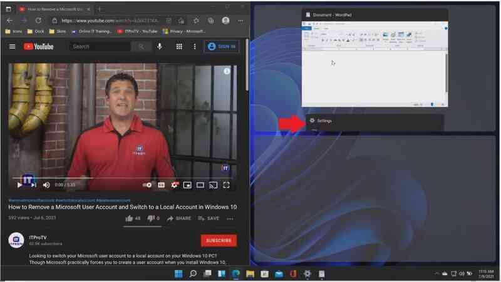The width and height of the screenshot is (501, 282).
Task: Click the SIGN IN button
Action: coord(222,46)
